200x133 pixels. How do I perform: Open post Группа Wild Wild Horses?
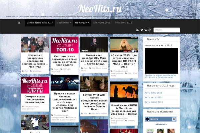tap(94, 102)
